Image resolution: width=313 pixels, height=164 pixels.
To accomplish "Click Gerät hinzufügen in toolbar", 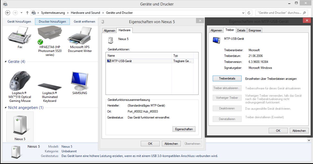I will (x=19, y=22).
